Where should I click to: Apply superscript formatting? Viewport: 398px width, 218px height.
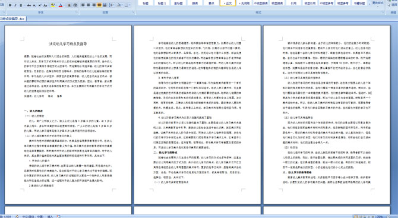(x=40, y=5)
